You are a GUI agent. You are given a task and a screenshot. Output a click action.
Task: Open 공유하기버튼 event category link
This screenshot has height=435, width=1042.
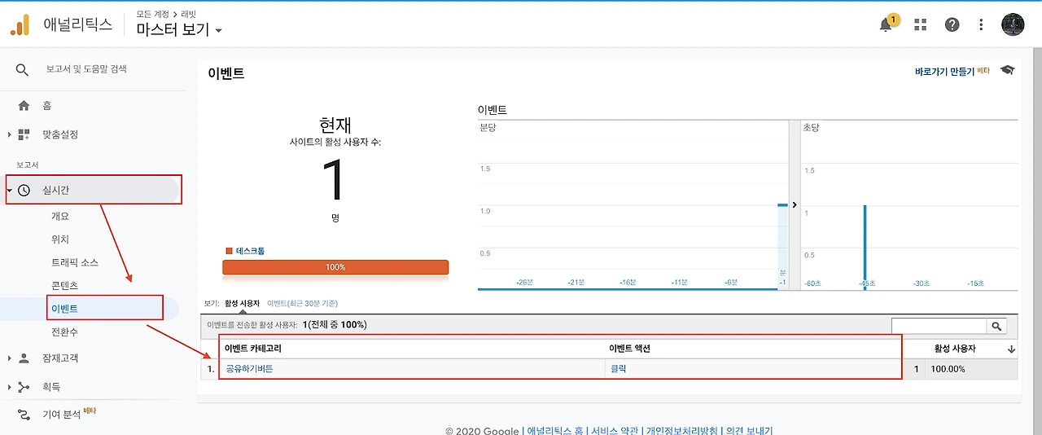click(250, 369)
